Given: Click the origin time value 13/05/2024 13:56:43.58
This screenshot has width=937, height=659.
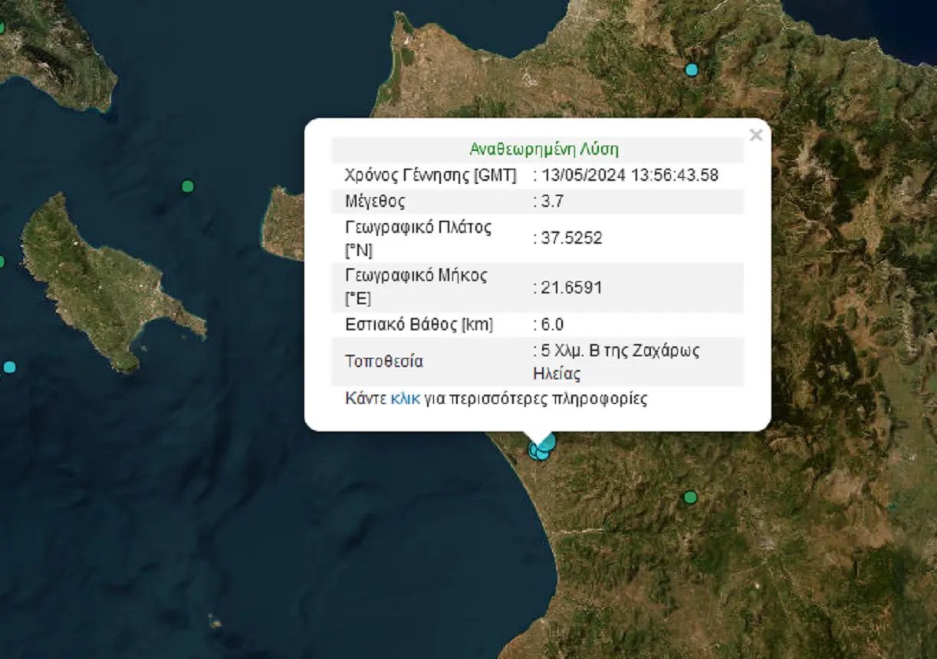Looking at the screenshot, I should tap(630, 175).
